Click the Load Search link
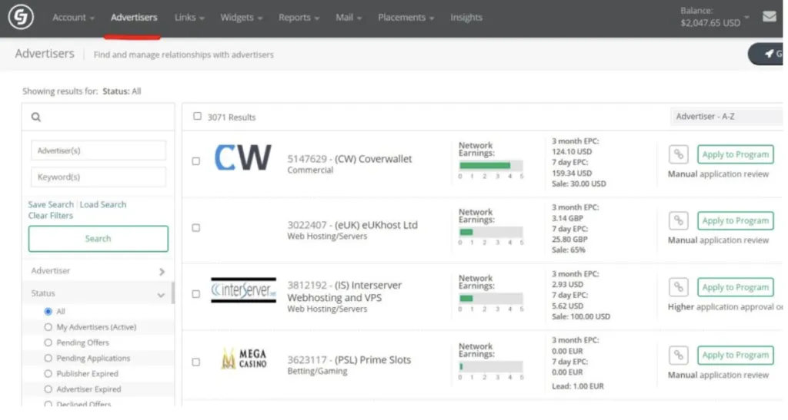 coord(103,204)
